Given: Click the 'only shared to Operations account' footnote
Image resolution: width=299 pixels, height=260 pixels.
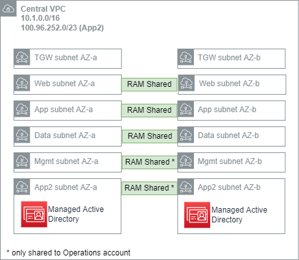Looking at the screenshot, I should pos(69,252).
